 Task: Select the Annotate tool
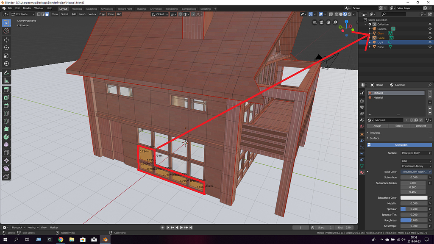6,72
